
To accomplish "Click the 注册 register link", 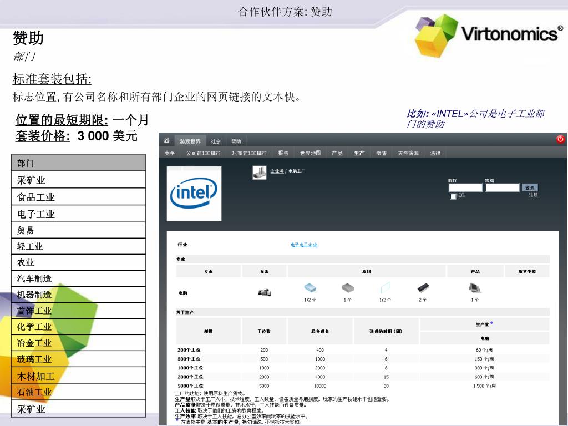I will tap(533, 195).
